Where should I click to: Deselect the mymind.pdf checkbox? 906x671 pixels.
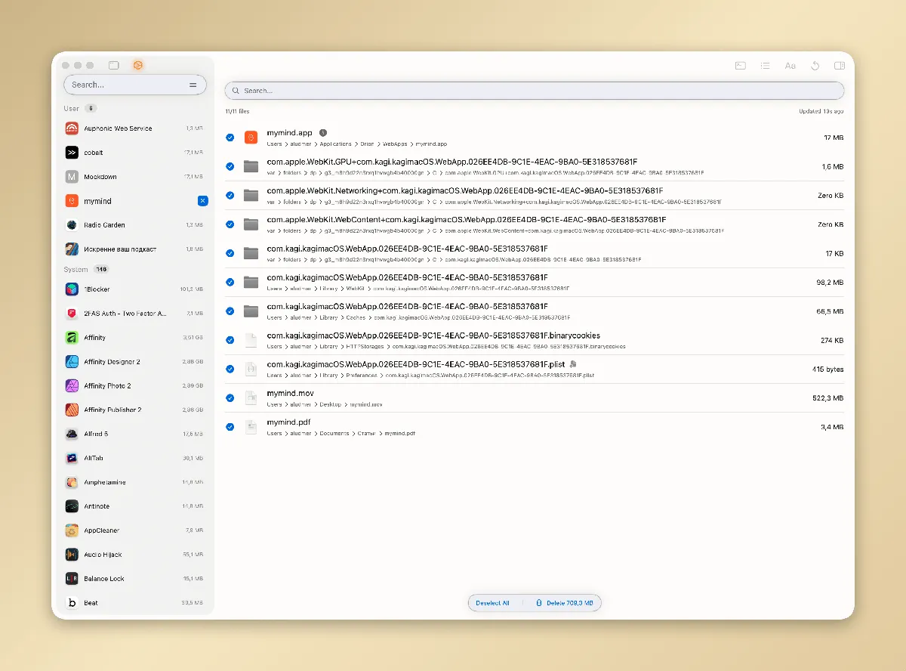(230, 426)
